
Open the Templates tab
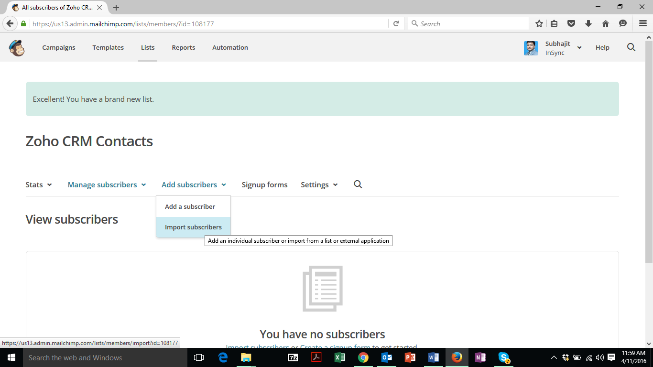tap(108, 47)
